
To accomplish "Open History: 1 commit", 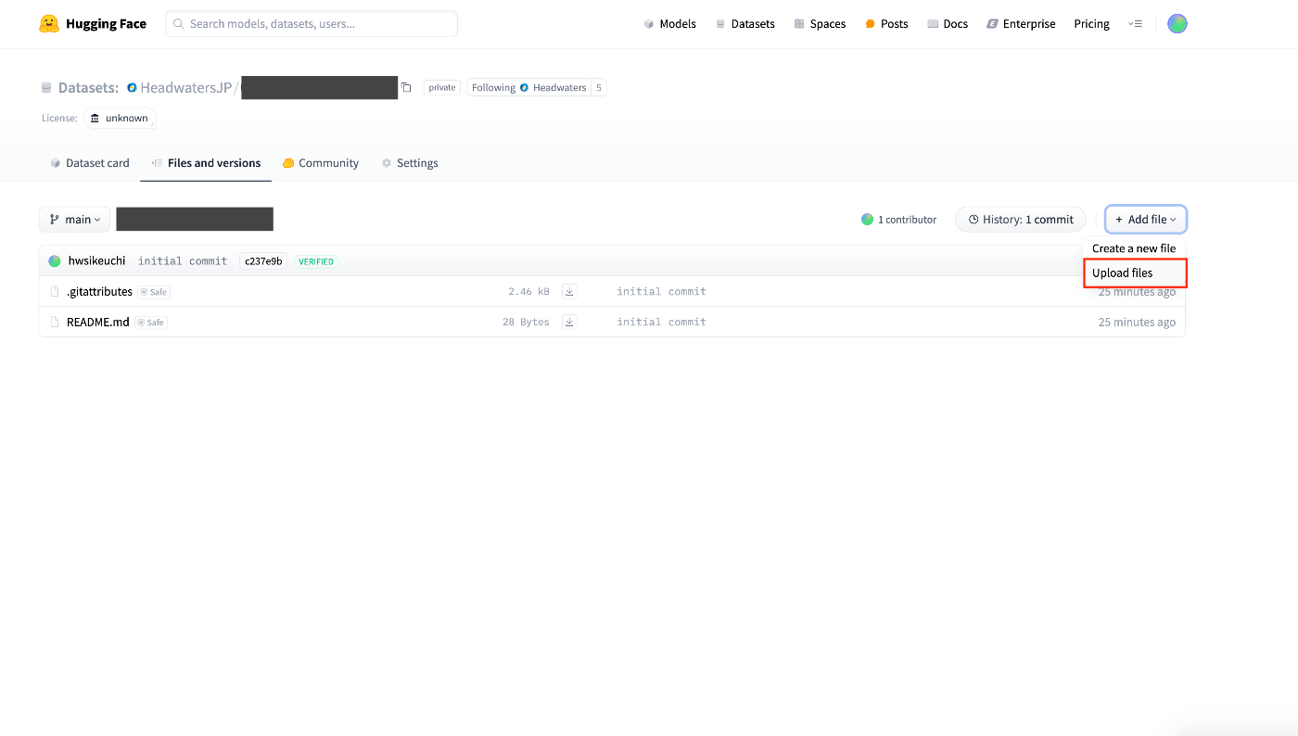I will pos(1021,220).
